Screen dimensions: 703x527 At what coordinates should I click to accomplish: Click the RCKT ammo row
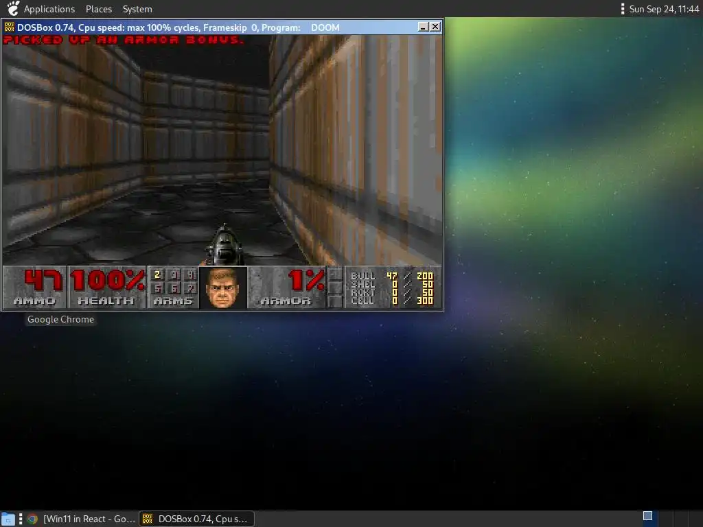pos(392,292)
